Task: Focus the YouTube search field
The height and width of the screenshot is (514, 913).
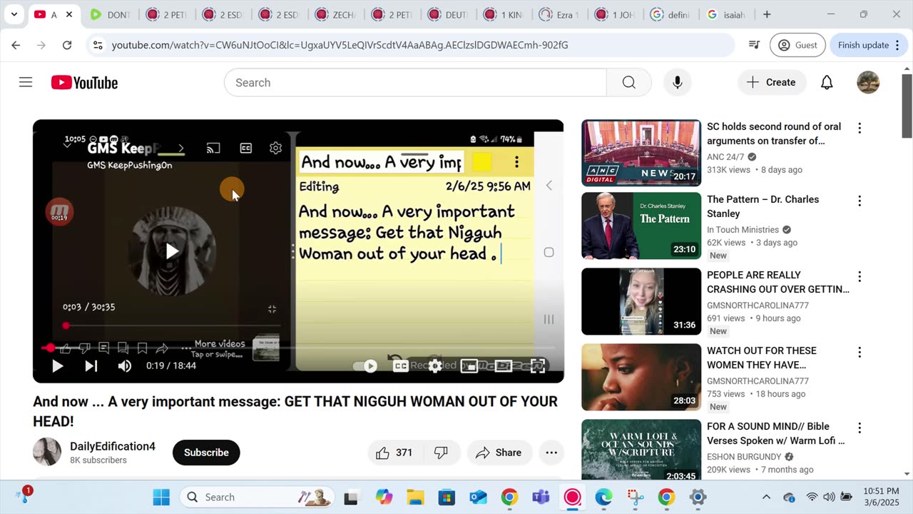Action: click(x=415, y=83)
